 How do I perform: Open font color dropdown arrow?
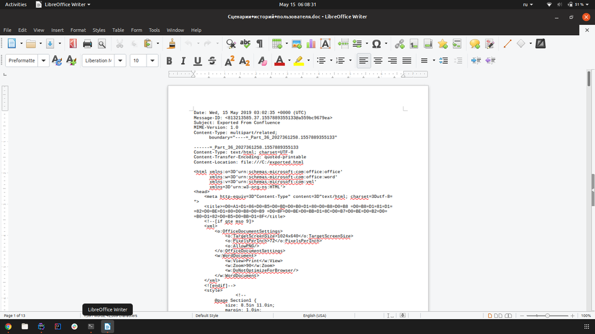point(289,61)
